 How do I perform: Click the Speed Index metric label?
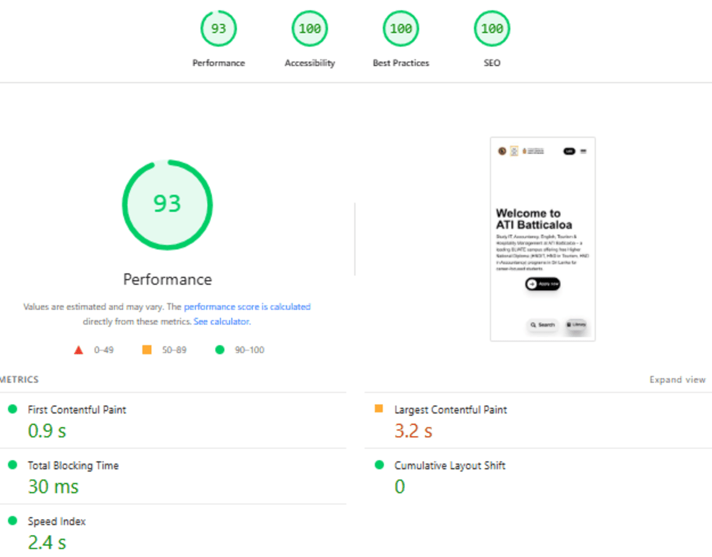pos(56,521)
